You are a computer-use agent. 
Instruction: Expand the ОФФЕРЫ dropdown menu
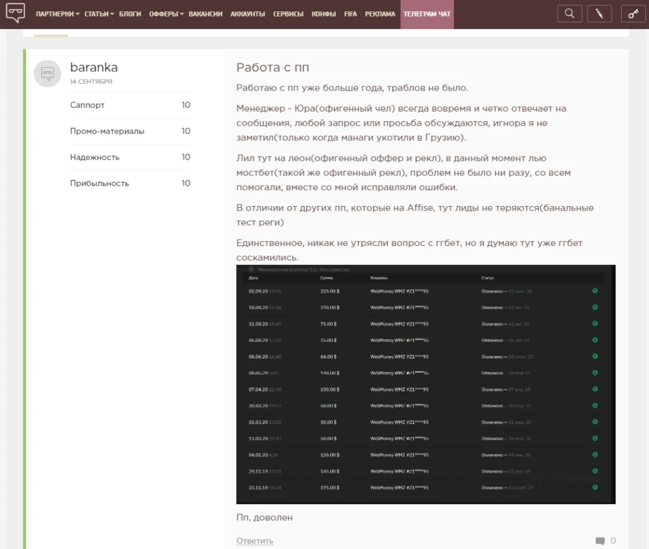[x=167, y=14]
